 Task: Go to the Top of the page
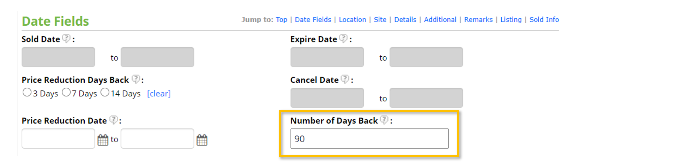point(281,20)
